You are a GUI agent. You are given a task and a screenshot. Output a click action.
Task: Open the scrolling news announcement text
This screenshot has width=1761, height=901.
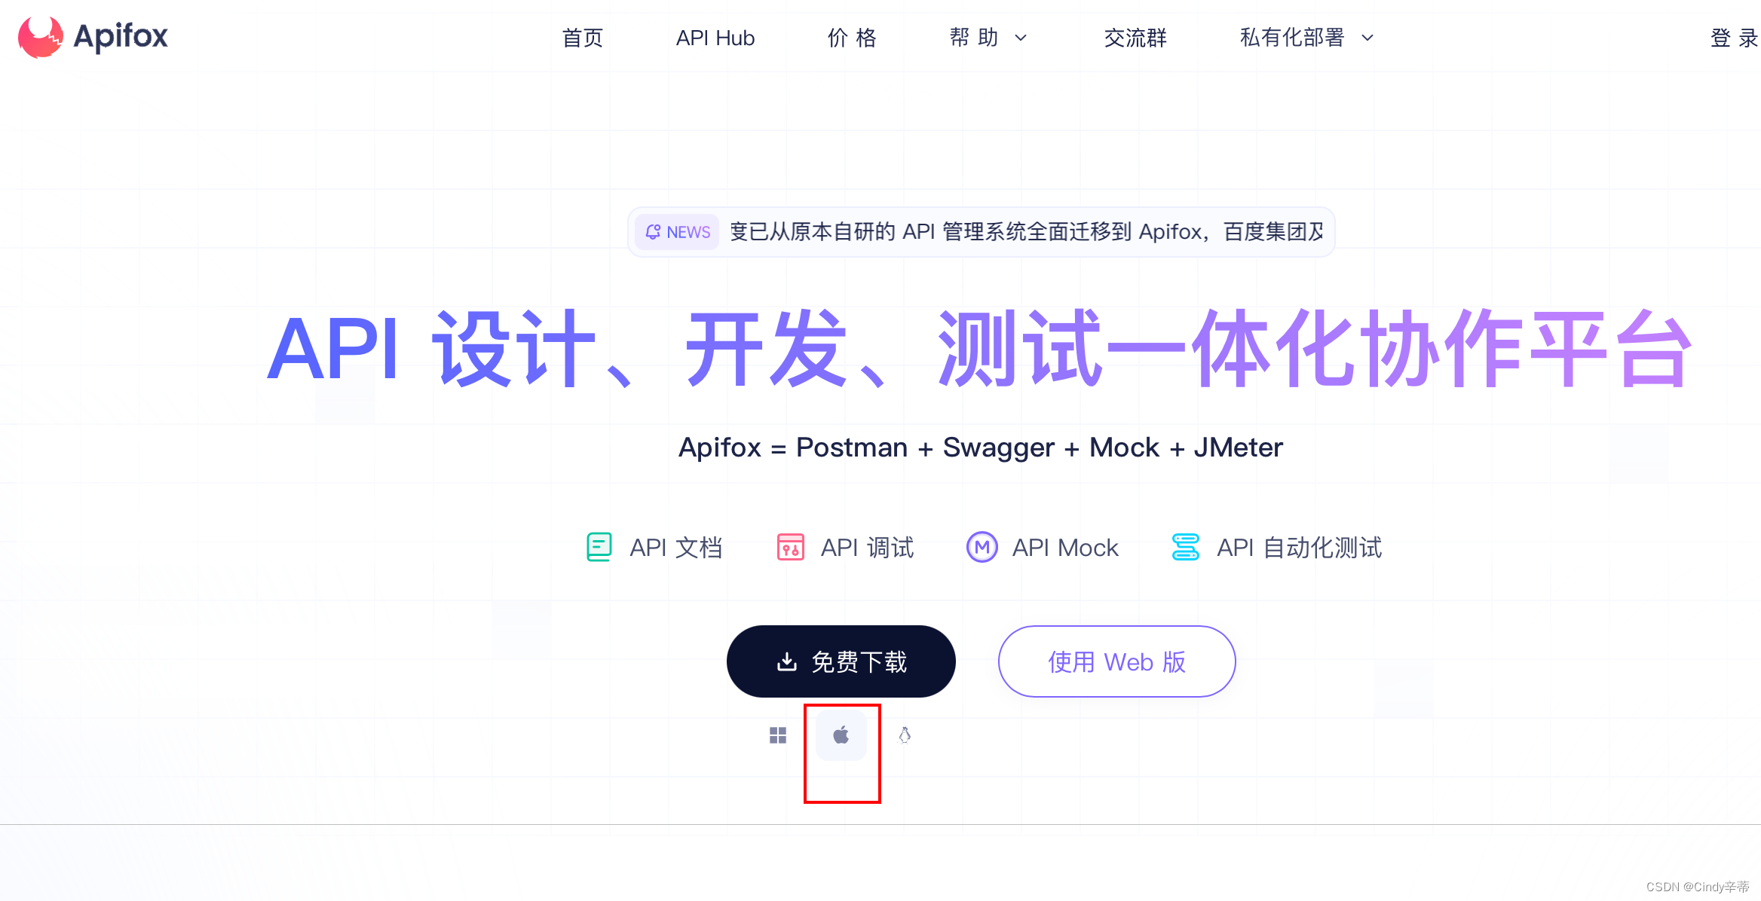1027,232
